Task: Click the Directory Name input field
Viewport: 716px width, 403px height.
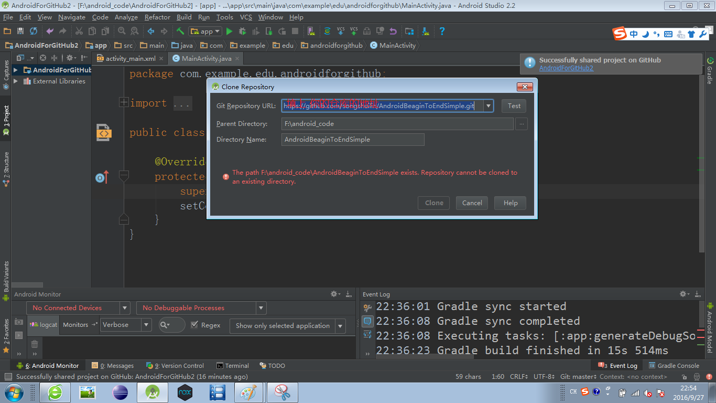Action: tap(353, 140)
